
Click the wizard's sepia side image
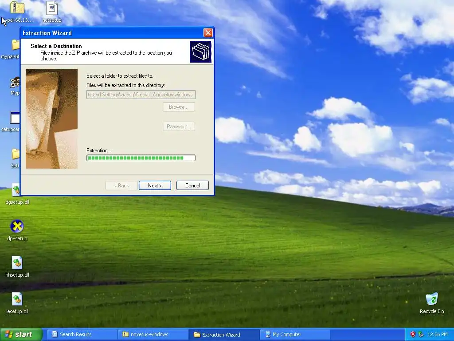51,119
